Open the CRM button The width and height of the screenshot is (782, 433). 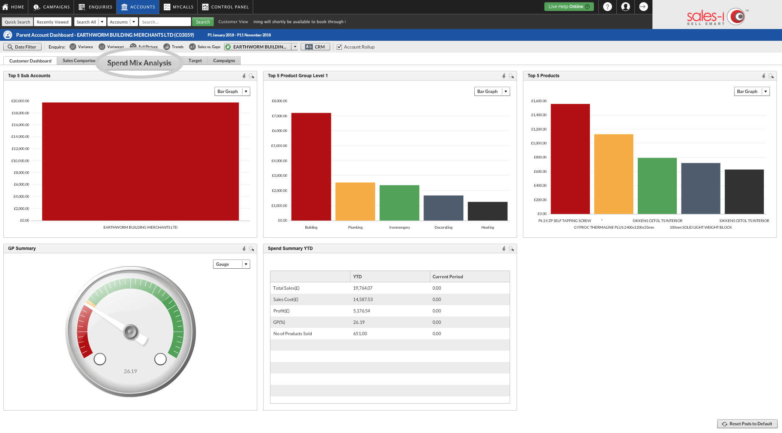[315, 47]
